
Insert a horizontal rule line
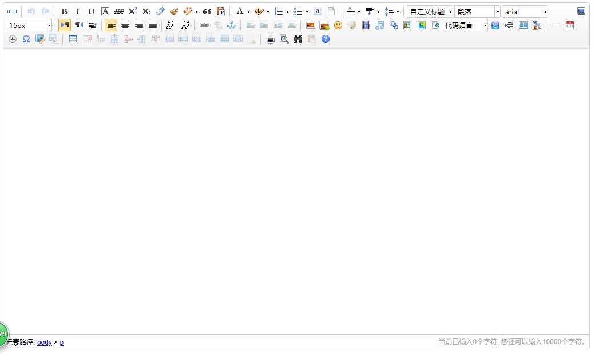click(x=556, y=25)
